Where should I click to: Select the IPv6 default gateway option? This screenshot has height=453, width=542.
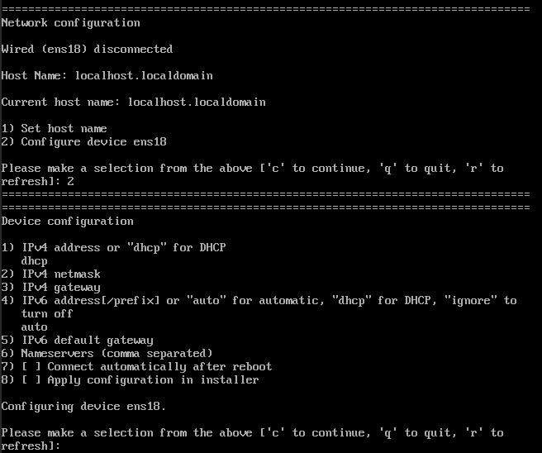pos(77,340)
